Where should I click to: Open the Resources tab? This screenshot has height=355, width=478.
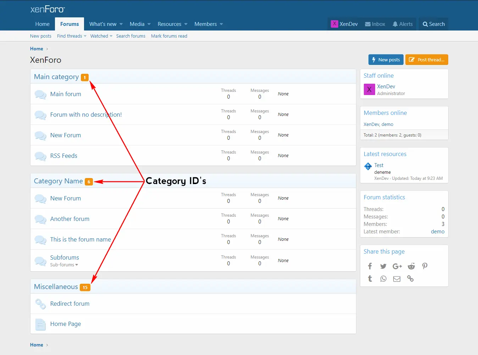(x=169, y=24)
